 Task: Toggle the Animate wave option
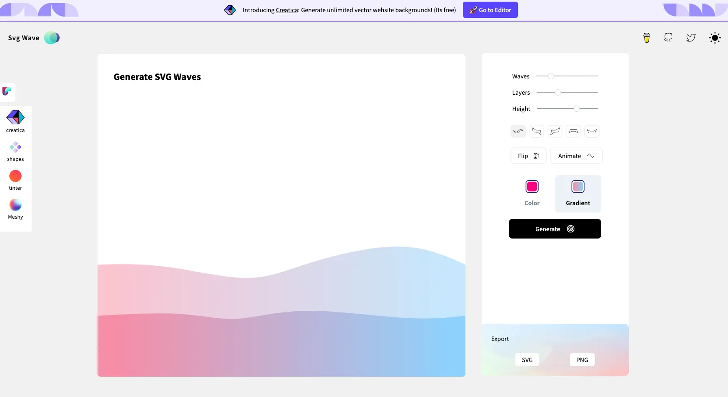(x=576, y=156)
